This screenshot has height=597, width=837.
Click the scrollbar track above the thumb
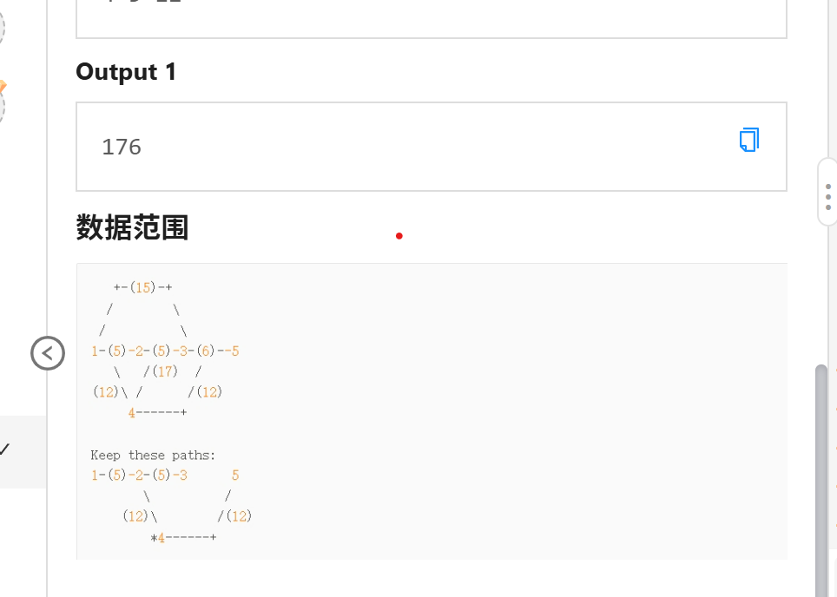(x=821, y=260)
